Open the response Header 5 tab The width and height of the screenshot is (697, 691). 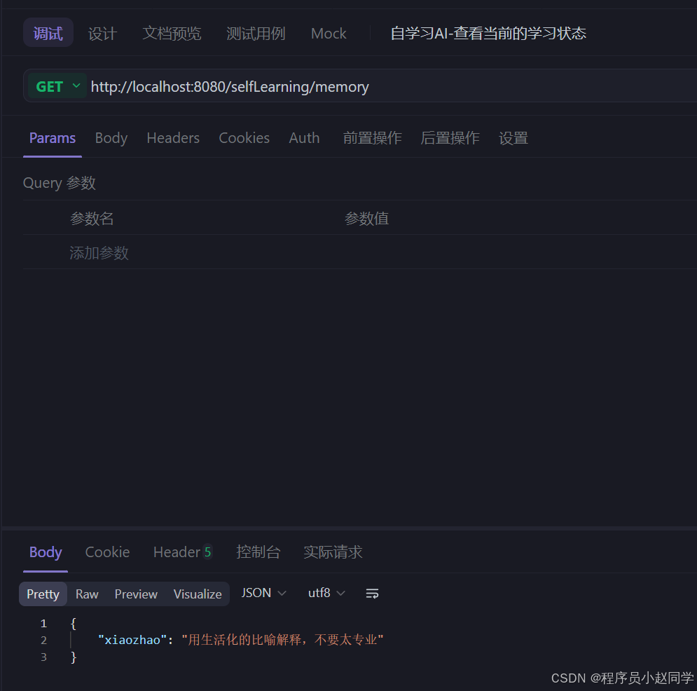(183, 552)
